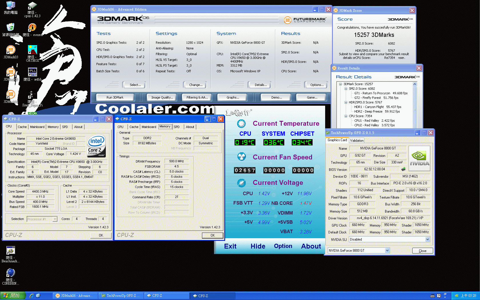Screen dimensions: 480x300
Task: Open the Mainboard tab in left CPU-Z
Action: tap(37, 127)
